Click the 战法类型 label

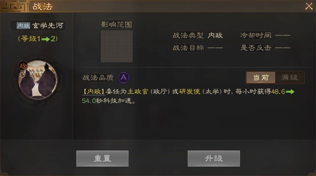(188, 35)
